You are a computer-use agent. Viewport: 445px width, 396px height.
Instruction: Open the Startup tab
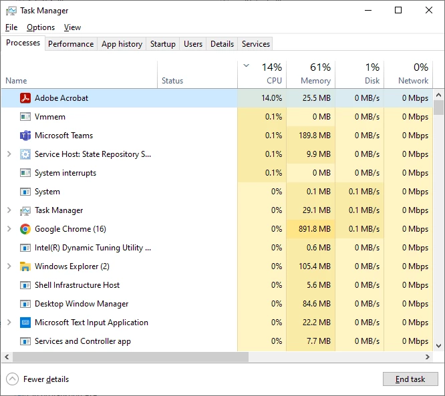coord(163,44)
